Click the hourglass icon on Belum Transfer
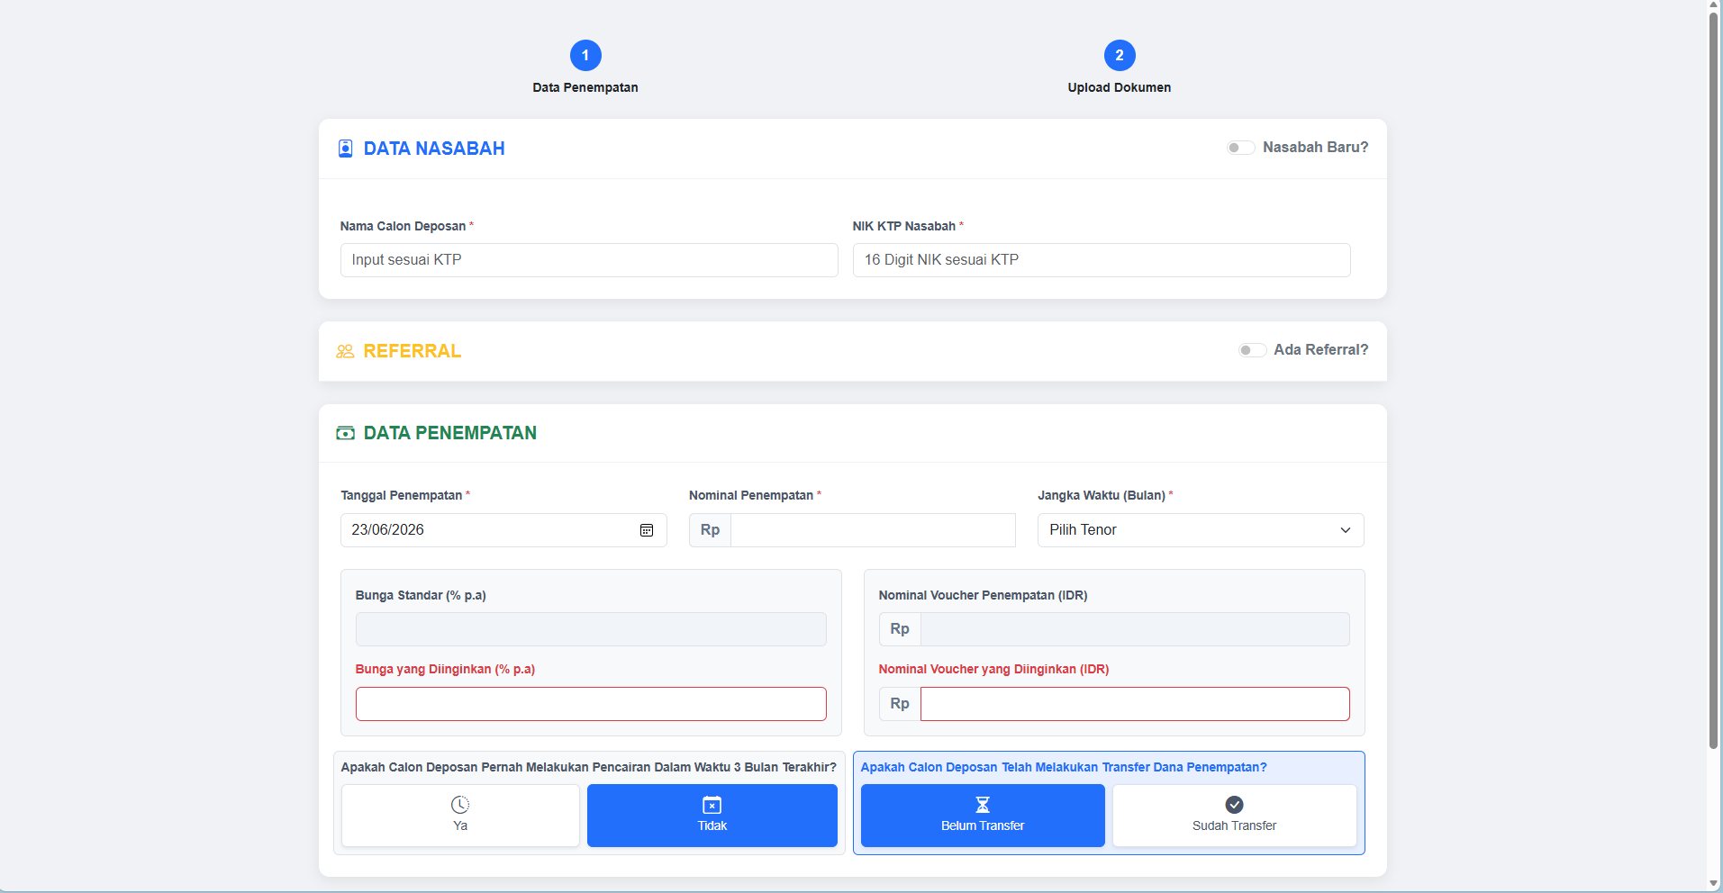The height and width of the screenshot is (893, 1723). 983,805
